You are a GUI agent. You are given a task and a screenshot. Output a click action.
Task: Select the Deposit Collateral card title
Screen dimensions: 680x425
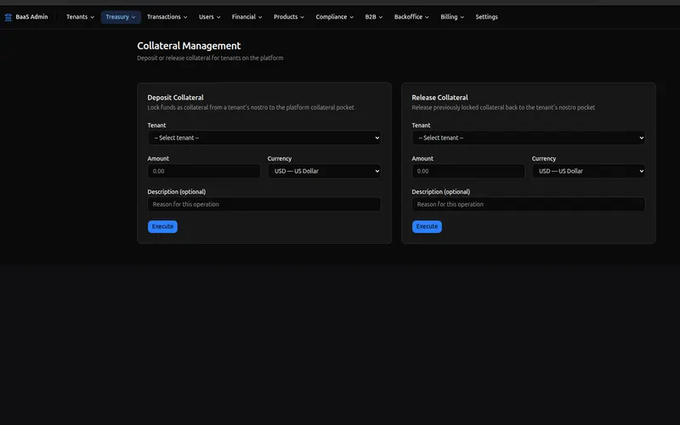coord(175,98)
